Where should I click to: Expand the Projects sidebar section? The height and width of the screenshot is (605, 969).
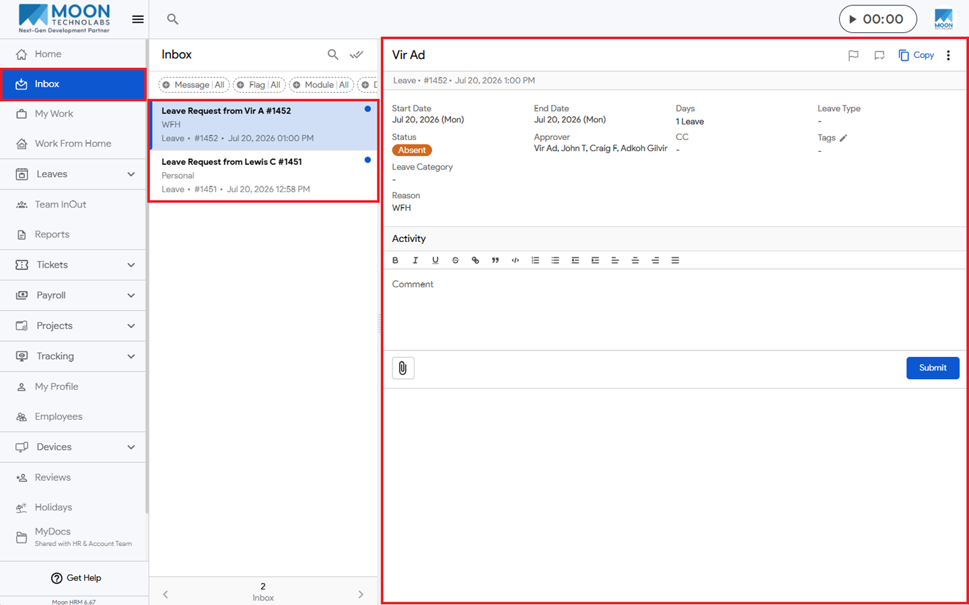click(x=73, y=326)
